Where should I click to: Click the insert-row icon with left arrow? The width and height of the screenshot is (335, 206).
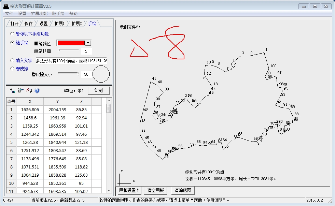13,91
